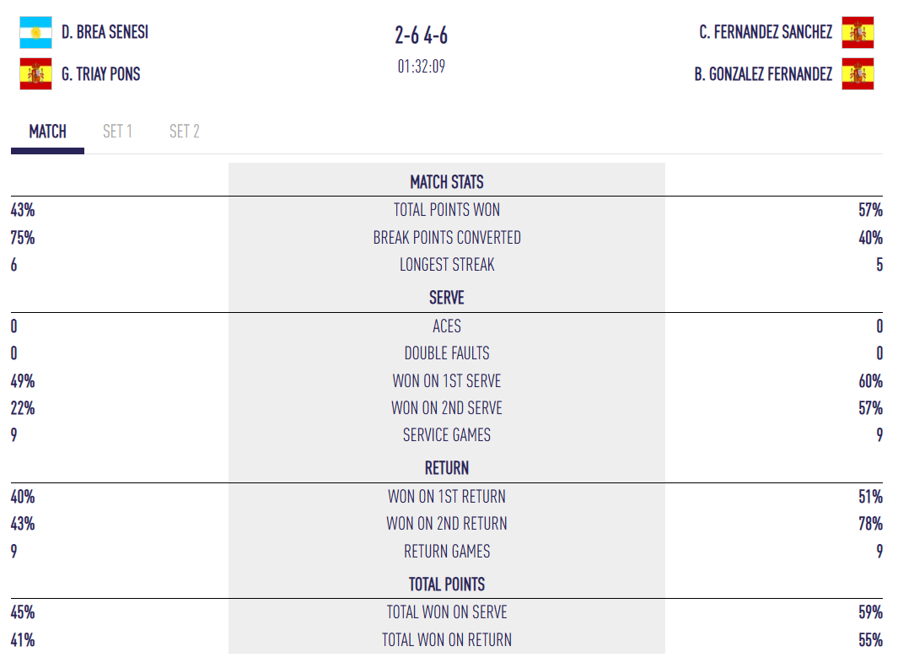Click the 2-6 4-6 match score

pos(422,35)
